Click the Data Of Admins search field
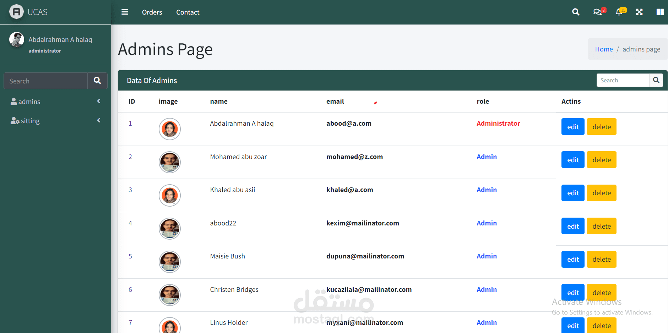This screenshot has width=668, height=333. click(x=623, y=80)
